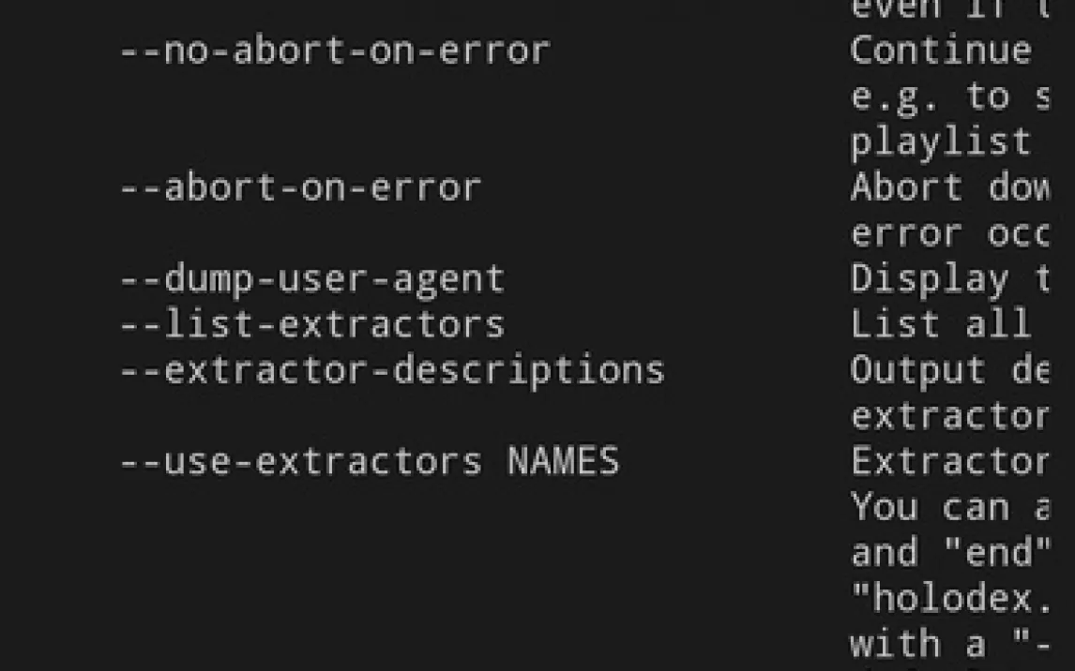The image size is (1075, 671).
Task: Click the "holodex." quoted text
Action: tap(948, 598)
